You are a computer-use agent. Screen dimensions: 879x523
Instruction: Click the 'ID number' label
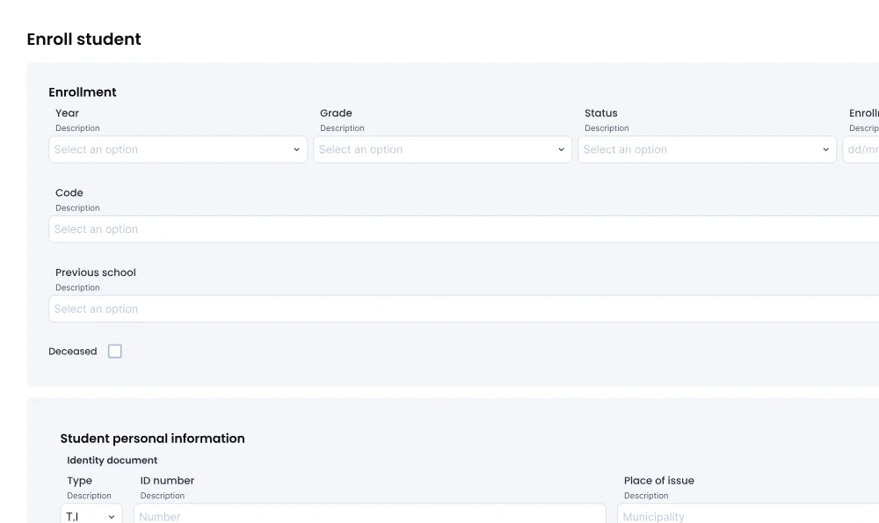point(167,481)
